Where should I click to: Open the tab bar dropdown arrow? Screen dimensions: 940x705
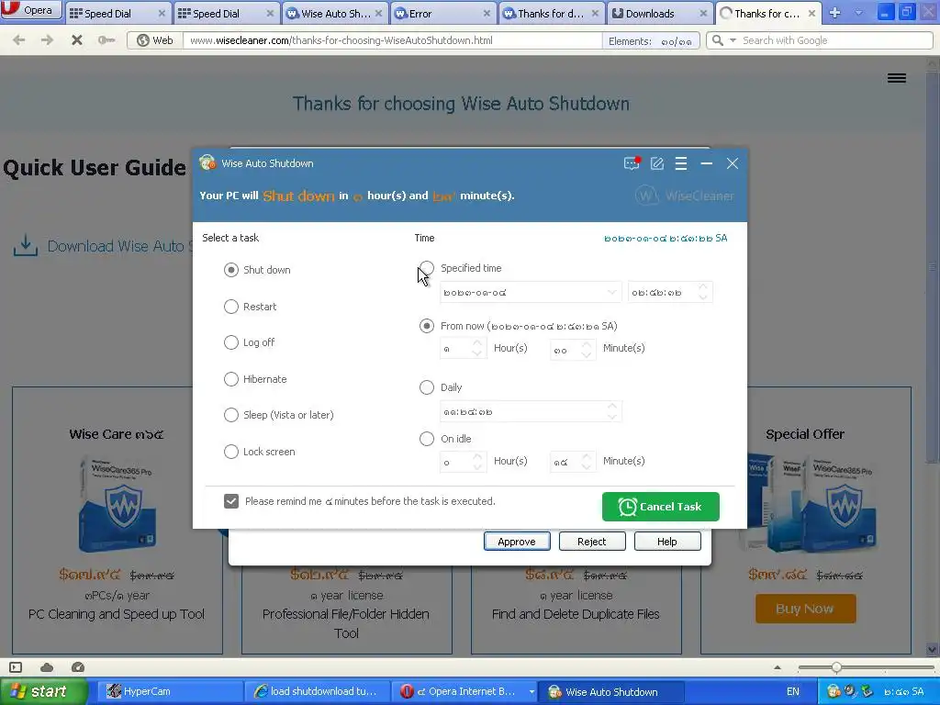coord(858,13)
